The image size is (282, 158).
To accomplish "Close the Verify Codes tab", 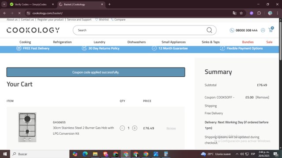I will tap(53, 4).
